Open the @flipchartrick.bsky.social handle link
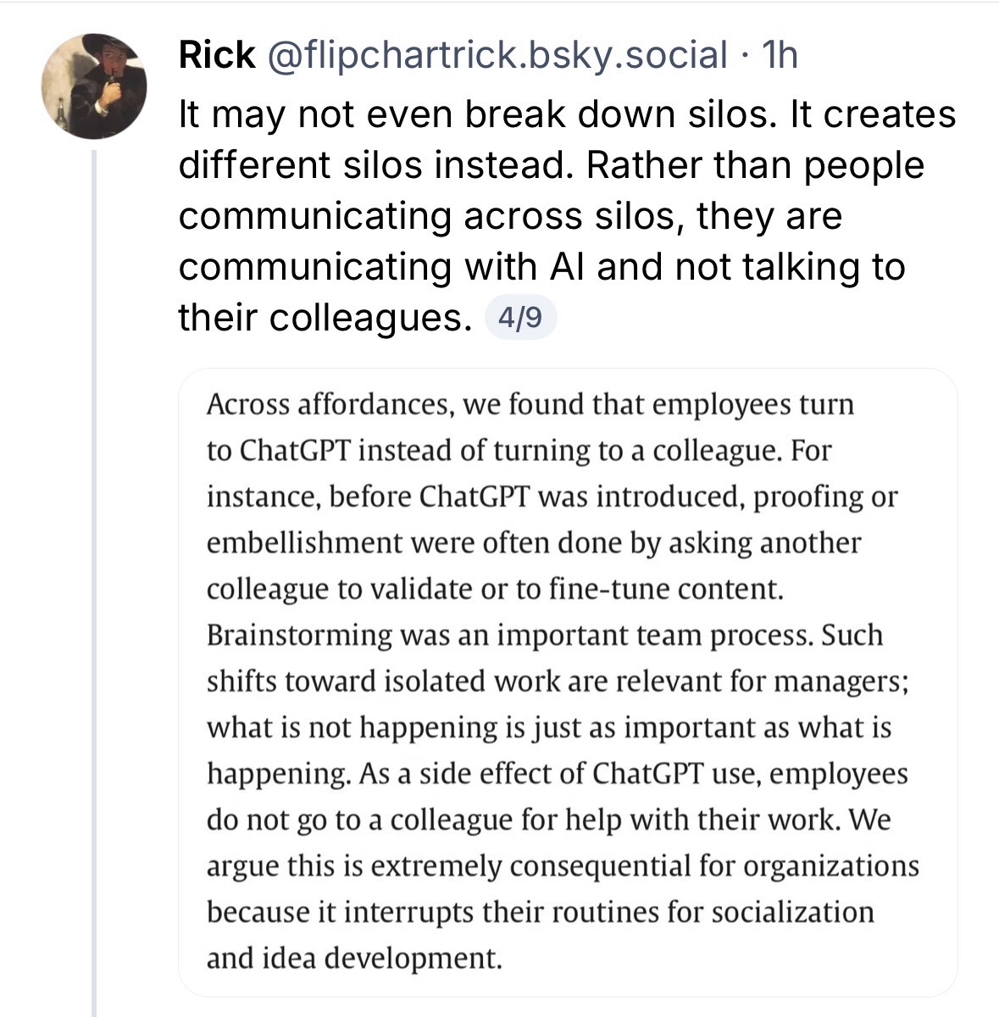The height and width of the screenshot is (1017, 999). point(497,56)
